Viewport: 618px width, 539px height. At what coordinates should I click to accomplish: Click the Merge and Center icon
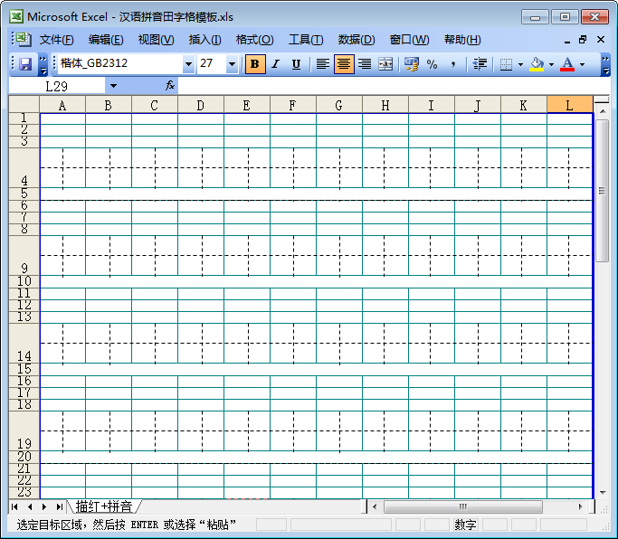click(385, 64)
